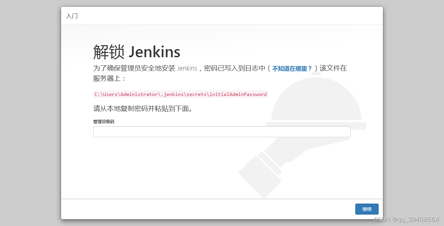Click the 继续 button
The image size is (444, 226).
[x=367, y=209]
